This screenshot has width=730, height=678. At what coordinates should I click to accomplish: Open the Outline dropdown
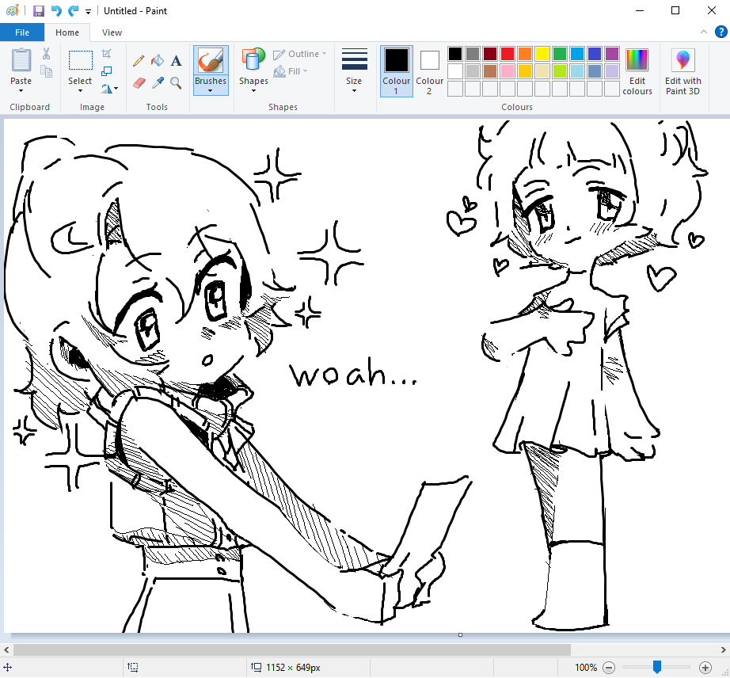[300, 54]
